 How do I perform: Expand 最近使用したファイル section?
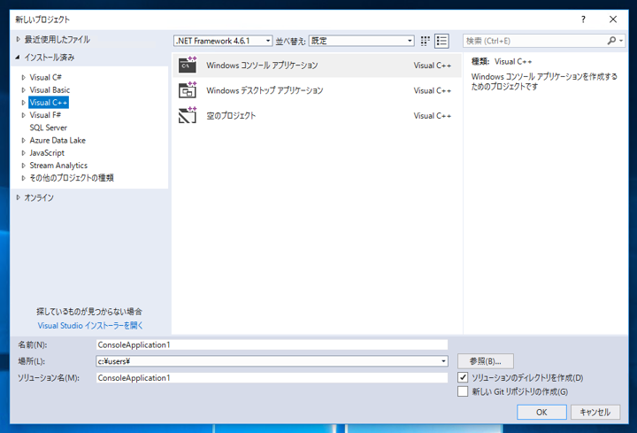19,40
